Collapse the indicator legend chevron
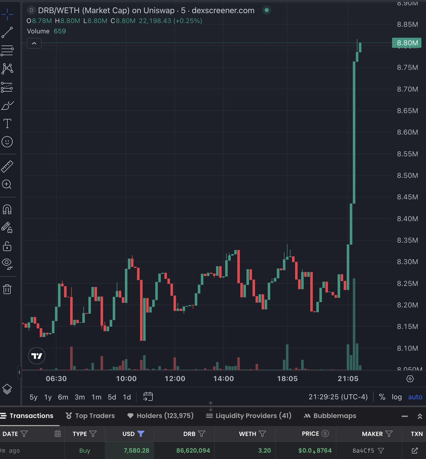426x459 pixels. coord(34,44)
